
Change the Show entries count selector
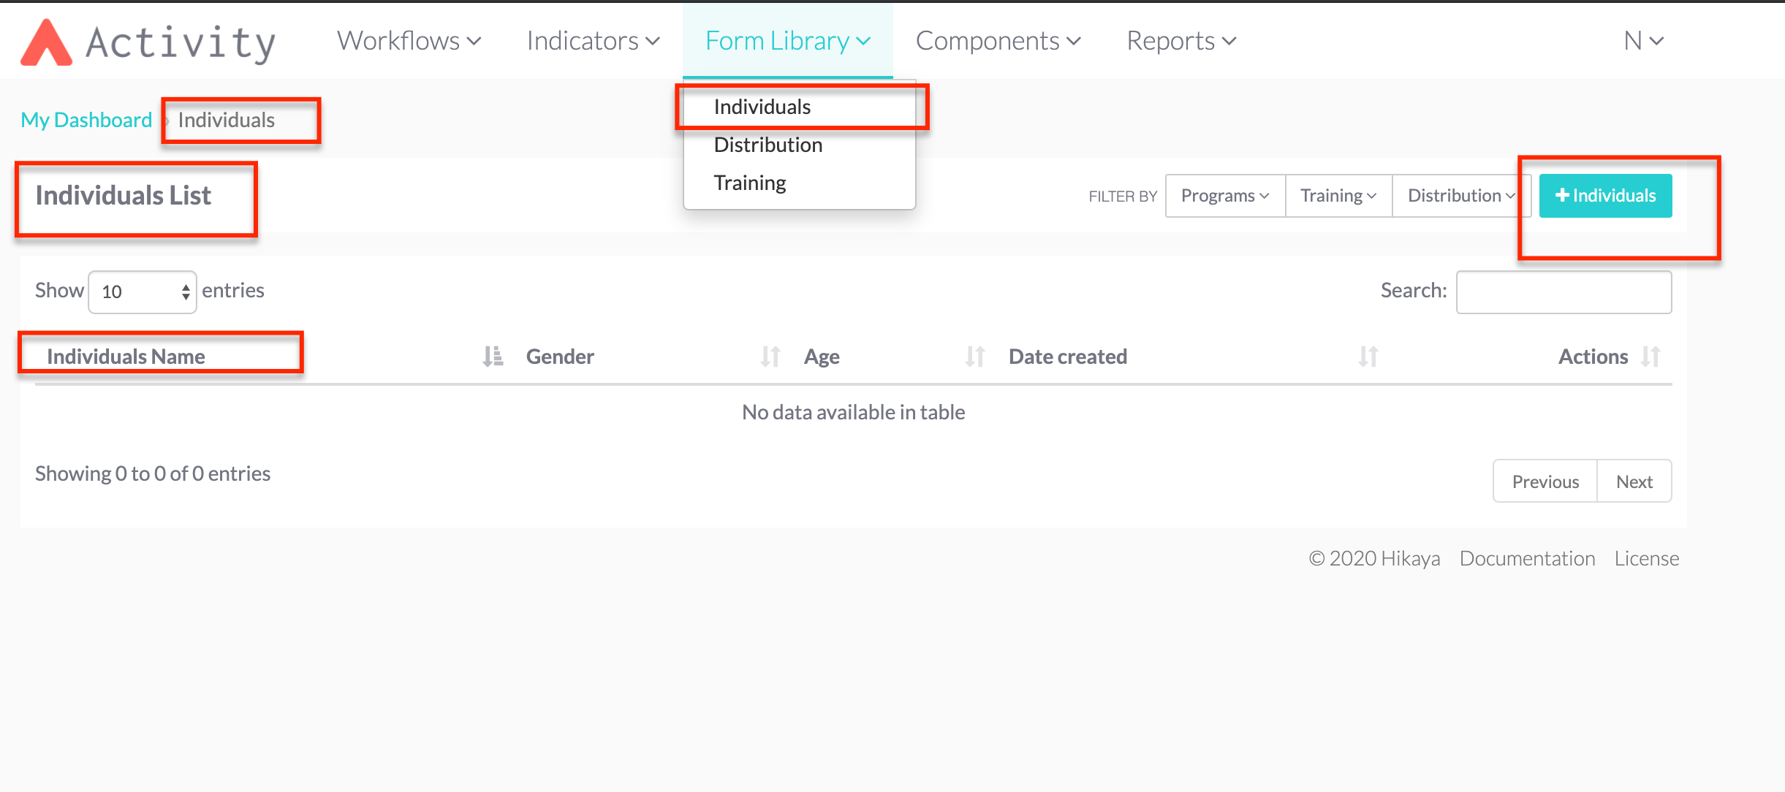pos(143,292)
